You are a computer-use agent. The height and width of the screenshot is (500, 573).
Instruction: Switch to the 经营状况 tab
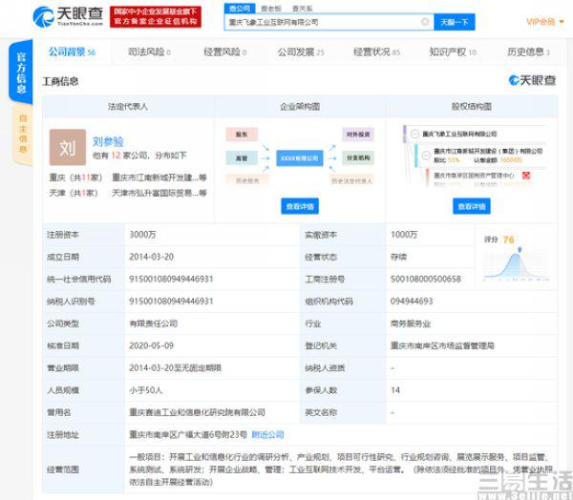pyautogui.click(x=377, y=52)
